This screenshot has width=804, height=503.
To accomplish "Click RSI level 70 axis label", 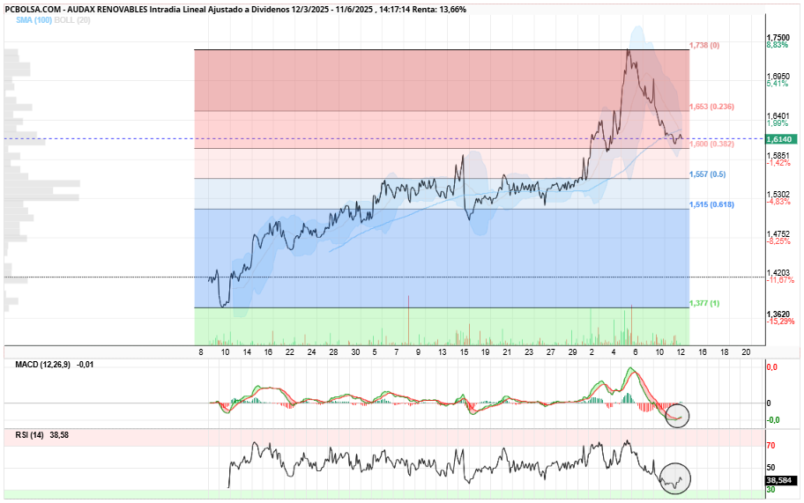I will click(770, 446).
